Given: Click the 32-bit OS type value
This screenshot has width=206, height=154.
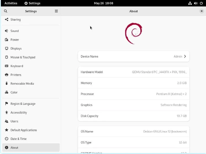Looking at the screenshot, I should tap(183, 142).
